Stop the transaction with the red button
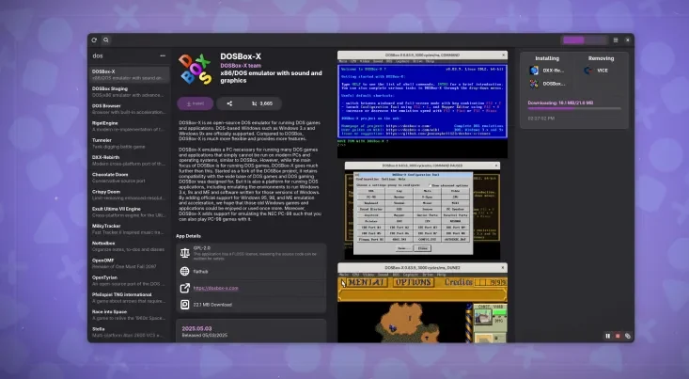Image resolution: width=689 pixels, height=379 pixels. click(618, 336)
